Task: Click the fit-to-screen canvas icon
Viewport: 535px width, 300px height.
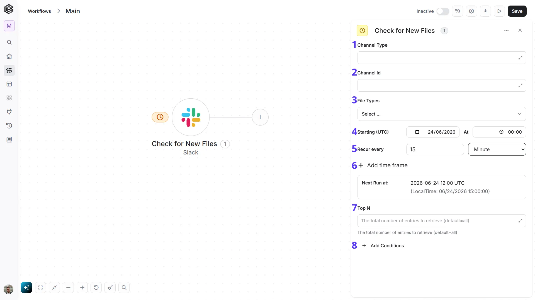Action: point(40,287)
